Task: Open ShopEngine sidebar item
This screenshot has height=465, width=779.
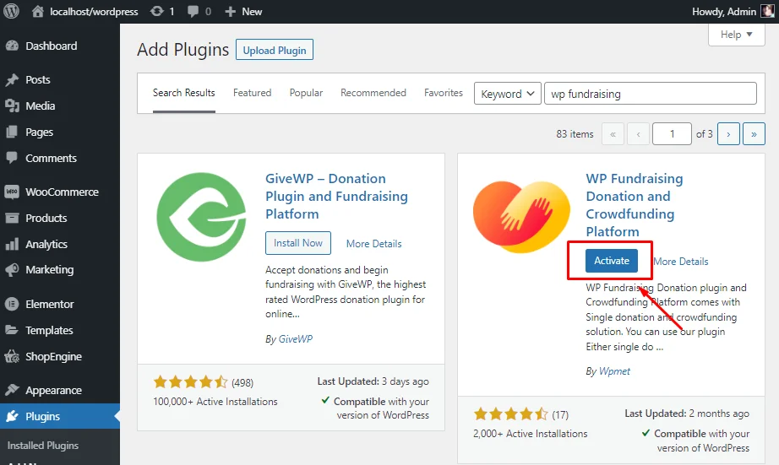Action: [x=53, y=356]
